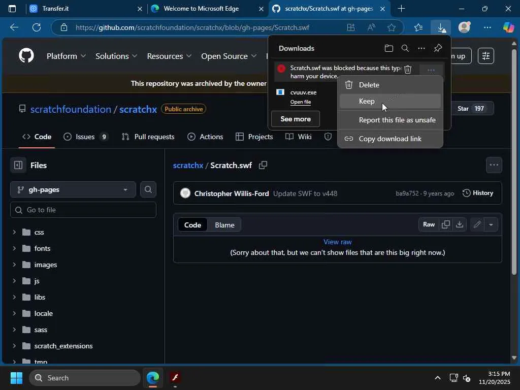Expand the sass folder

click(14, 330)
